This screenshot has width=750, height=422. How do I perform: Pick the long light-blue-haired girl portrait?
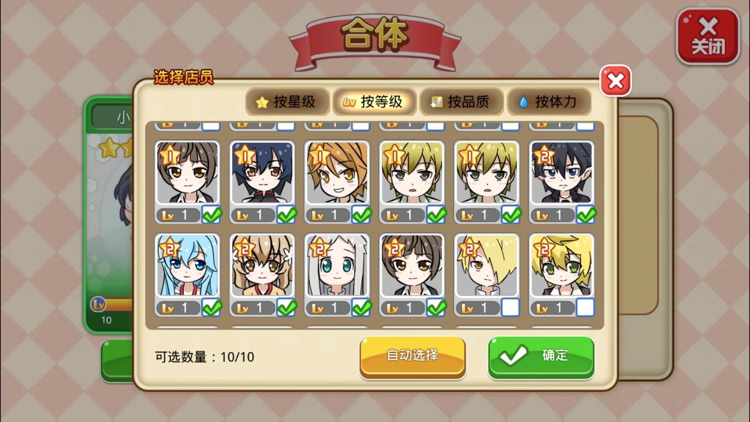pyautogui.click(x=187, y=266)
